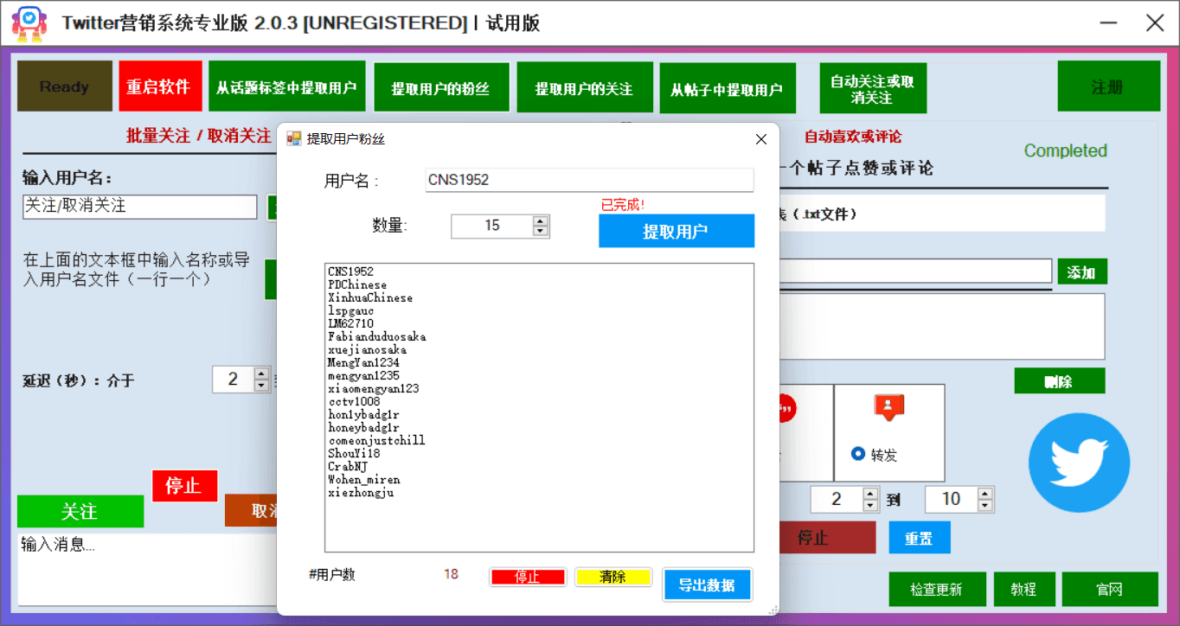
Task: Select comeonjustchill in the results list
Action: point(376,440)
